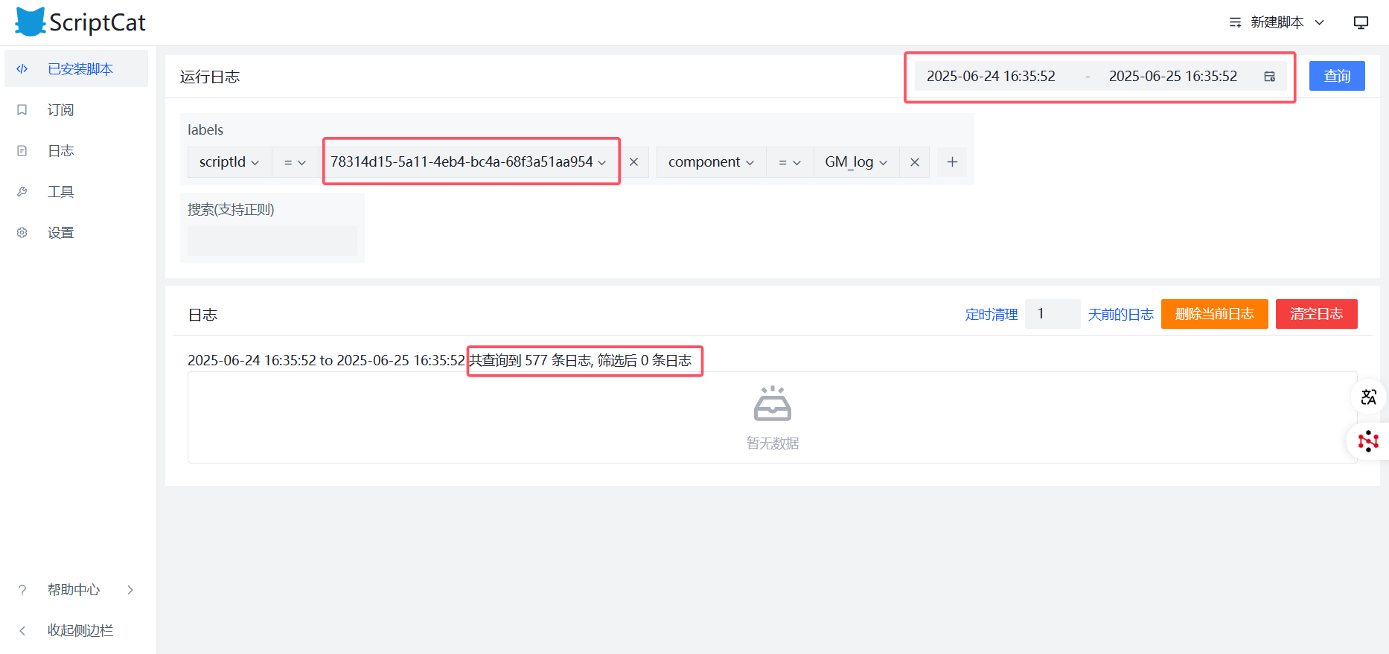
Task: Click the monitor icon at top right
Action: click(x=1360, y=22)
